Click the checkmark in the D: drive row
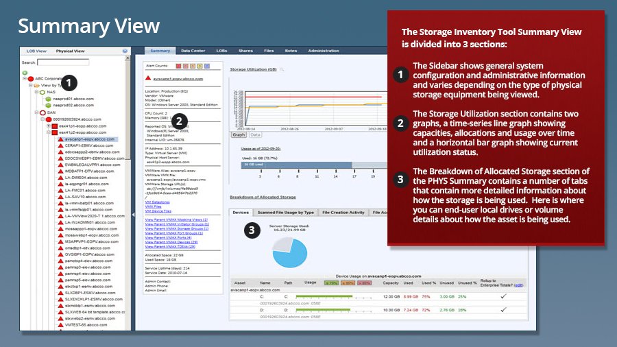 [x=503, y=309]
